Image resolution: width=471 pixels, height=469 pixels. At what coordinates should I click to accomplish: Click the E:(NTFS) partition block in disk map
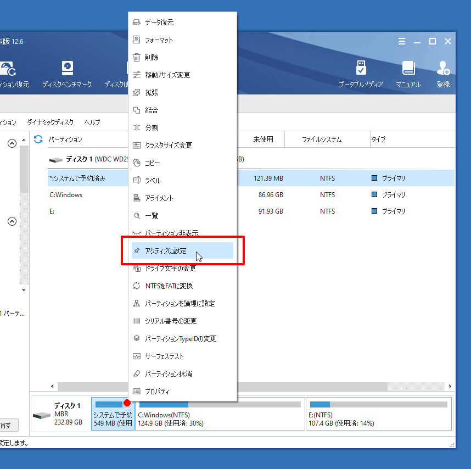[378, 415]
